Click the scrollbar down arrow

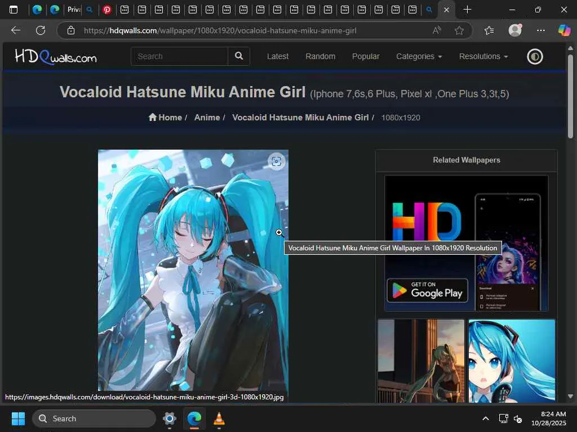(570, 397)
